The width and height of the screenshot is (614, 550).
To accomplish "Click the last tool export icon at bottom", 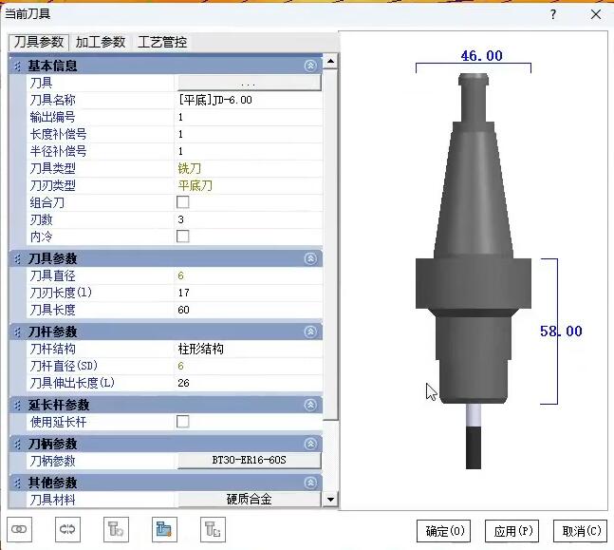I will point(214,529).
